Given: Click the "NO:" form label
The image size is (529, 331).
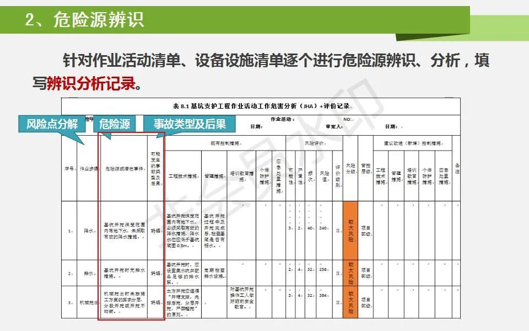Looking at the screenshot, I should (x=348, y=119).
